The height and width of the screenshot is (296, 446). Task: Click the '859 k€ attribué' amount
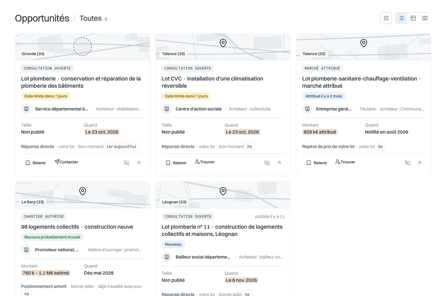pyautogui.click(x=320, y=132)
